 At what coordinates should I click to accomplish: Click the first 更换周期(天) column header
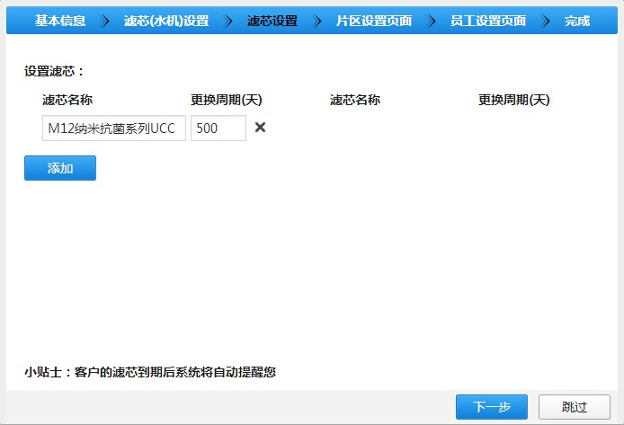[226, 100]
